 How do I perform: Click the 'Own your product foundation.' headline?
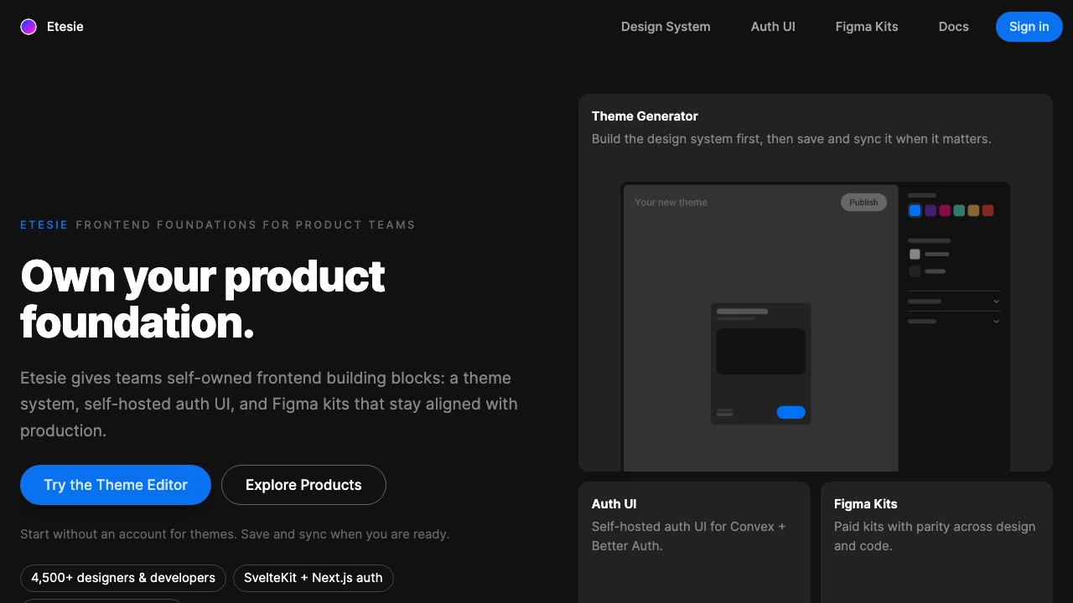(203, 299)
